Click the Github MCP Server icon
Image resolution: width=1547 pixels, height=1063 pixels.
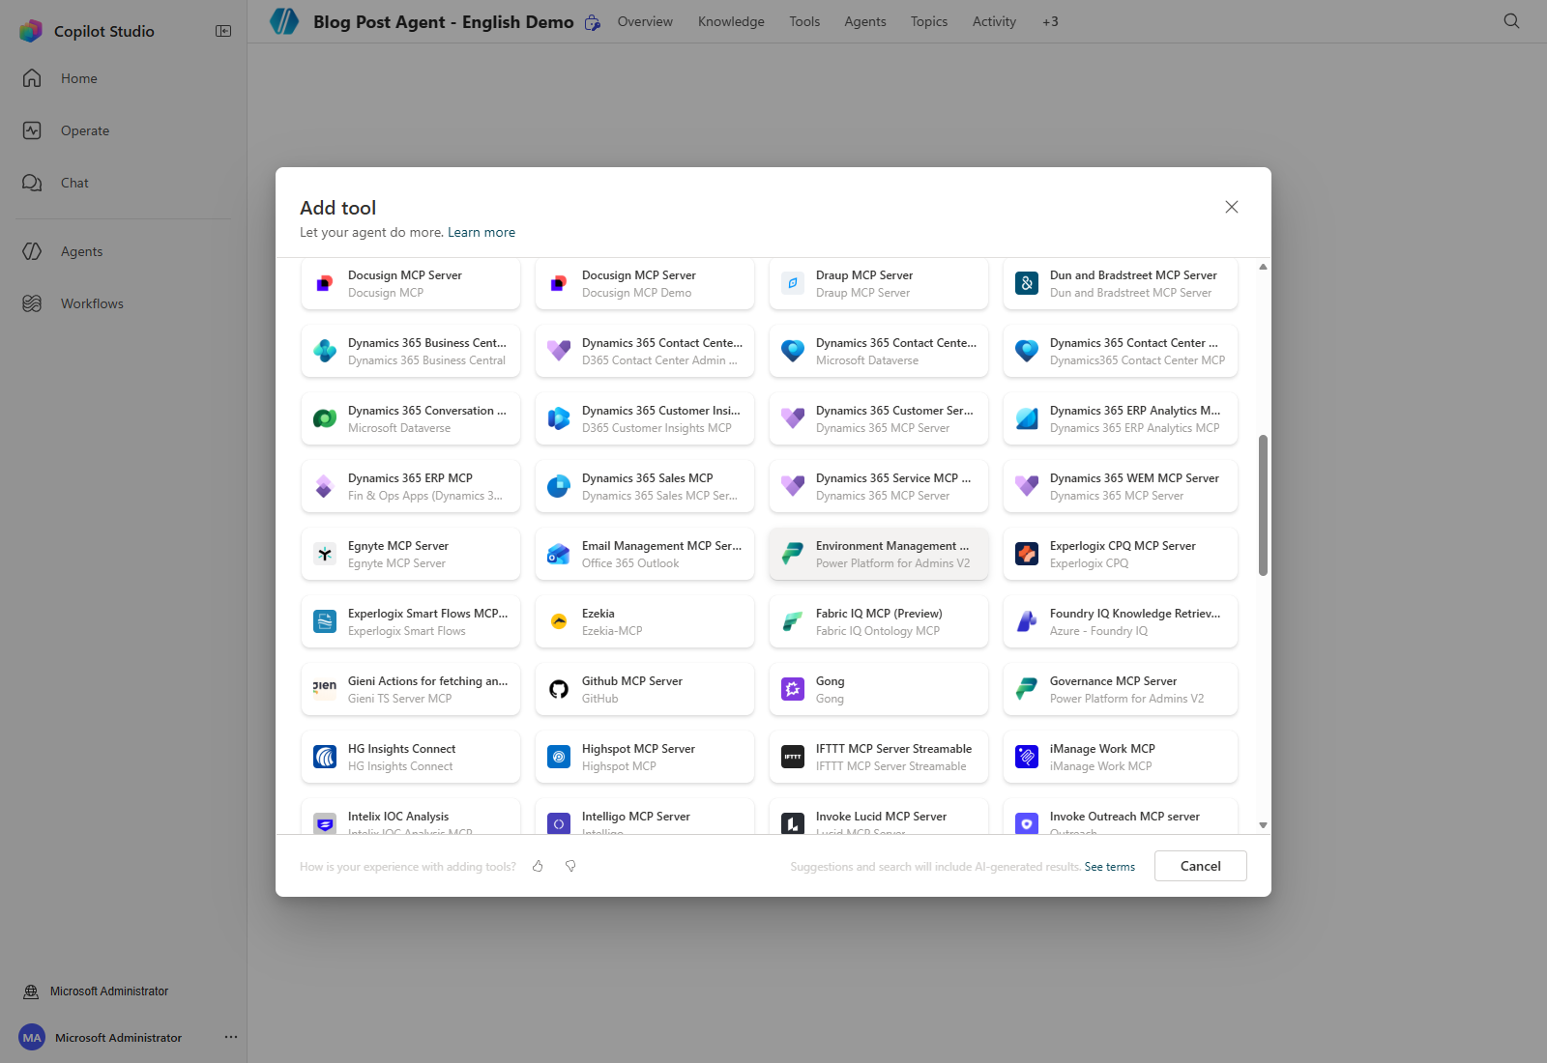[559, 689]
